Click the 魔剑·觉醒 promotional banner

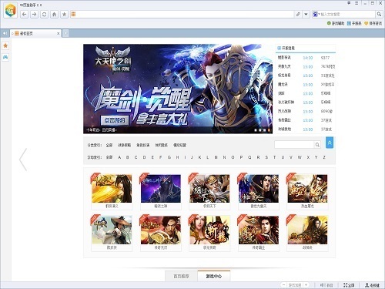point(178,89)
